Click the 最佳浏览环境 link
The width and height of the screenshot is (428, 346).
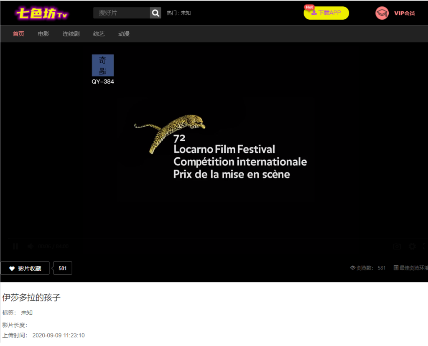[x=411, y=268]
